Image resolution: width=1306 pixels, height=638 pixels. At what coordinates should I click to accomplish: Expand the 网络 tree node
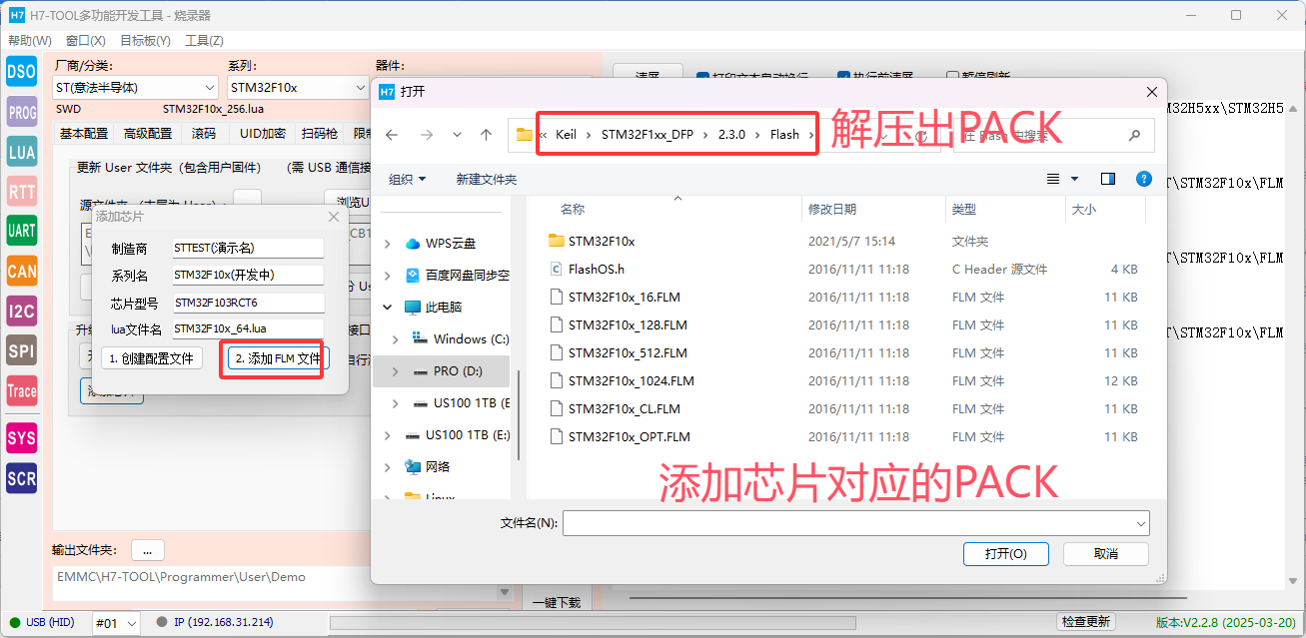(388, 466)
